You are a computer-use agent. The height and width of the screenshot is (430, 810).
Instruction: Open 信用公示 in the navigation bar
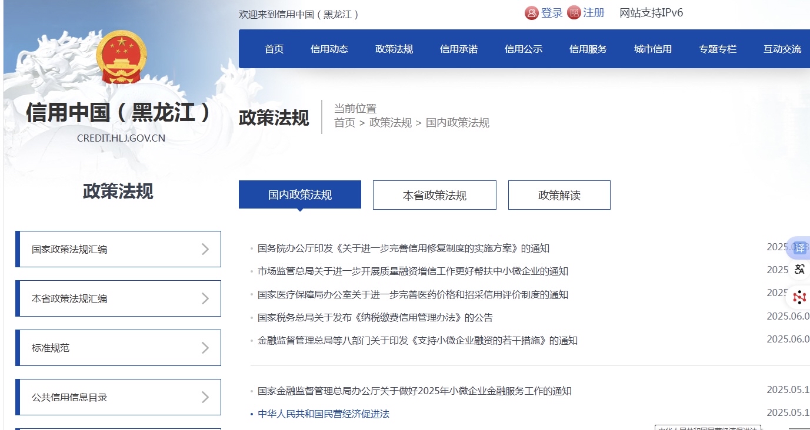(524, 49)
